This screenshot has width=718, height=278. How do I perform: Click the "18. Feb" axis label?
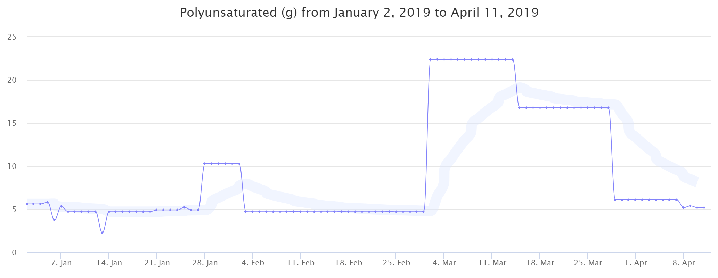point(349,263)
